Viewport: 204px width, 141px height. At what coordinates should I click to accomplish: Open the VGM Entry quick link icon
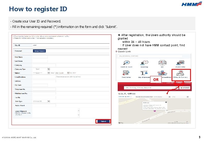(x=180, y=63)
